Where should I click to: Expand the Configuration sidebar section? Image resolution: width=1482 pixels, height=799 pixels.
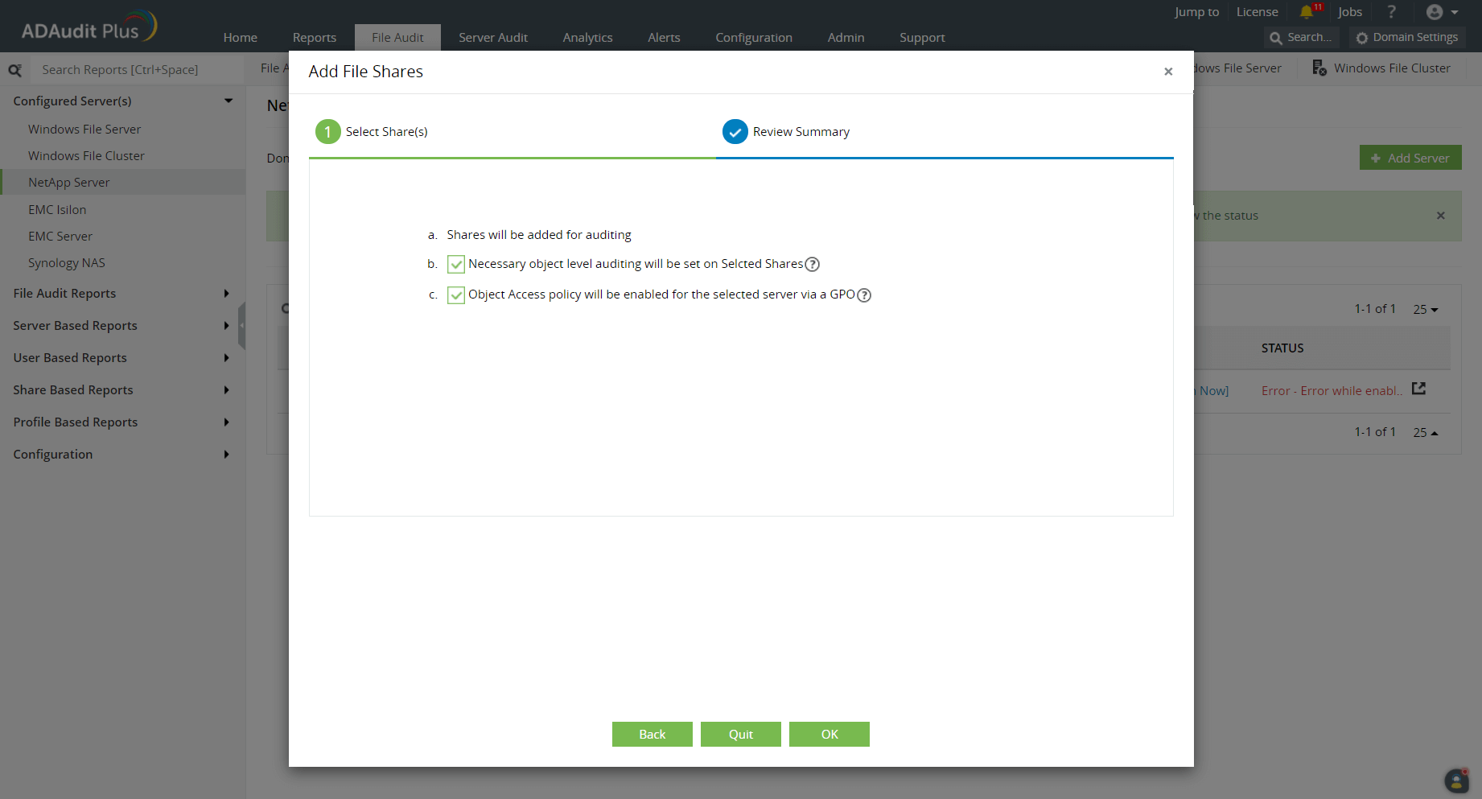tap(227, 455)
